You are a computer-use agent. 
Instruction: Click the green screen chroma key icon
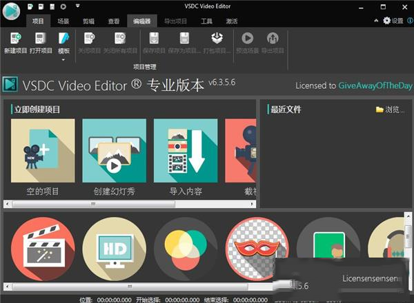[328, 238]
